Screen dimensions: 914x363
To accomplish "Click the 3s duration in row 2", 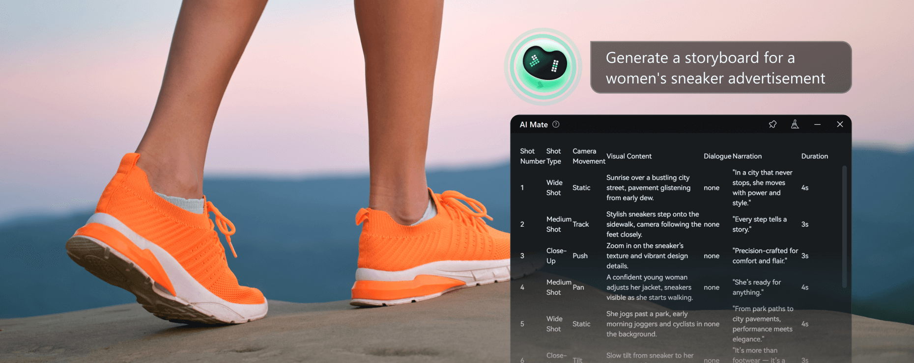I will coord(805,224).
